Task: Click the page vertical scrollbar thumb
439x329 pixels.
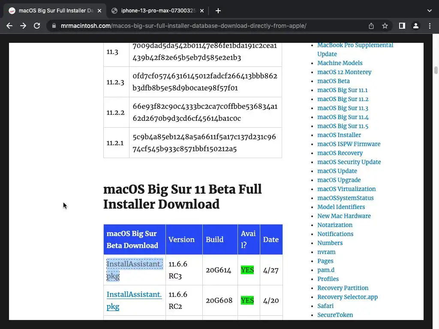Action: pos(436,70)
